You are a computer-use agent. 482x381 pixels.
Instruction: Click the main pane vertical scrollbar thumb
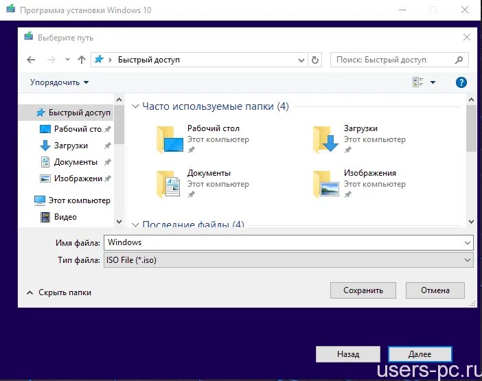[x=471, y=128]
